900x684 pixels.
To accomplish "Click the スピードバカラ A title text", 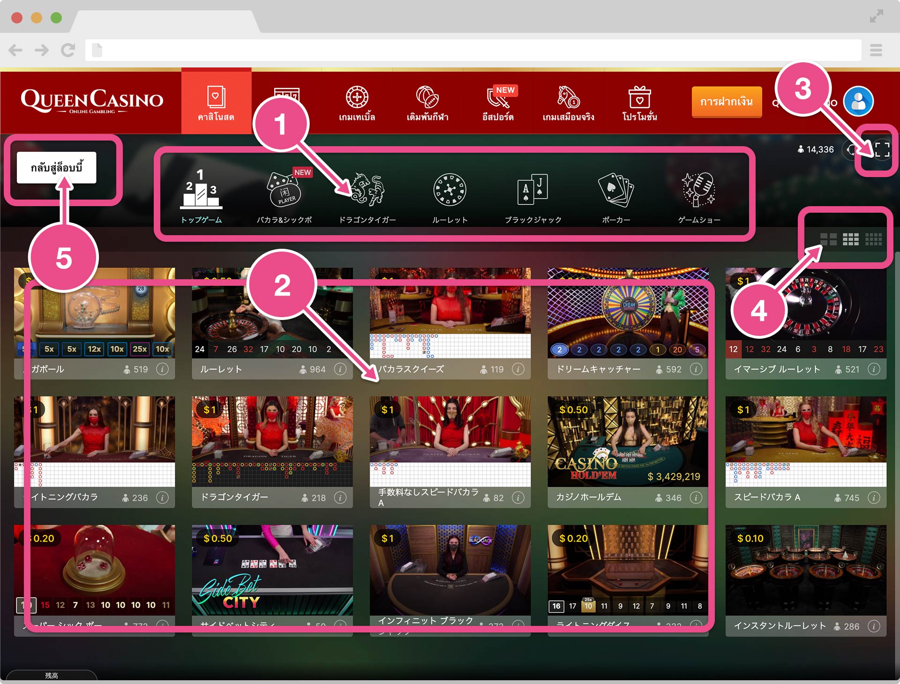I will pyautogui.click(x=767, y=497).
